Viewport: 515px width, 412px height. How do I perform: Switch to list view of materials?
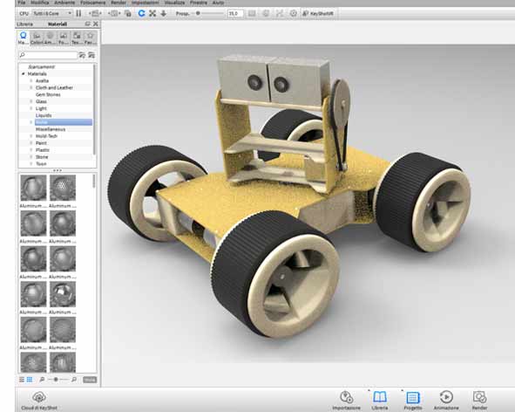click(22, 380)
